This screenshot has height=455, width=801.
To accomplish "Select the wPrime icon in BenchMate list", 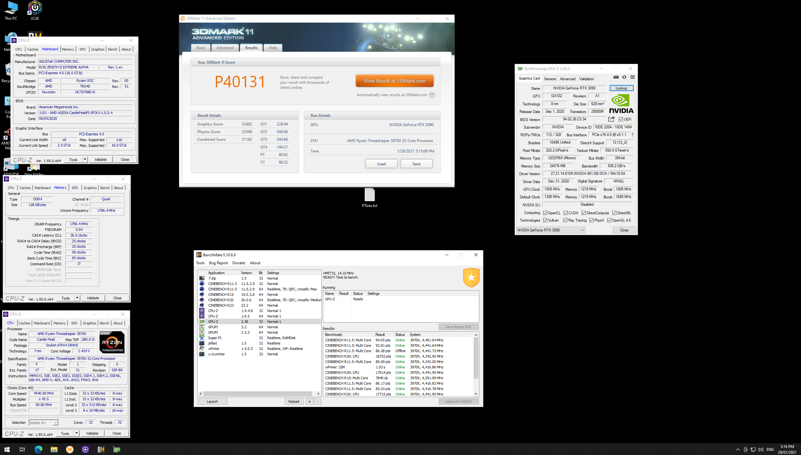I will pos(202,349).
